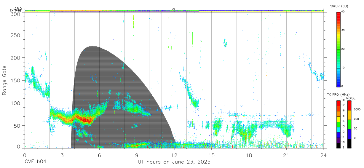Click the UT hours on June 23, 2025 label
364x168 pixels.
(174, 162)
